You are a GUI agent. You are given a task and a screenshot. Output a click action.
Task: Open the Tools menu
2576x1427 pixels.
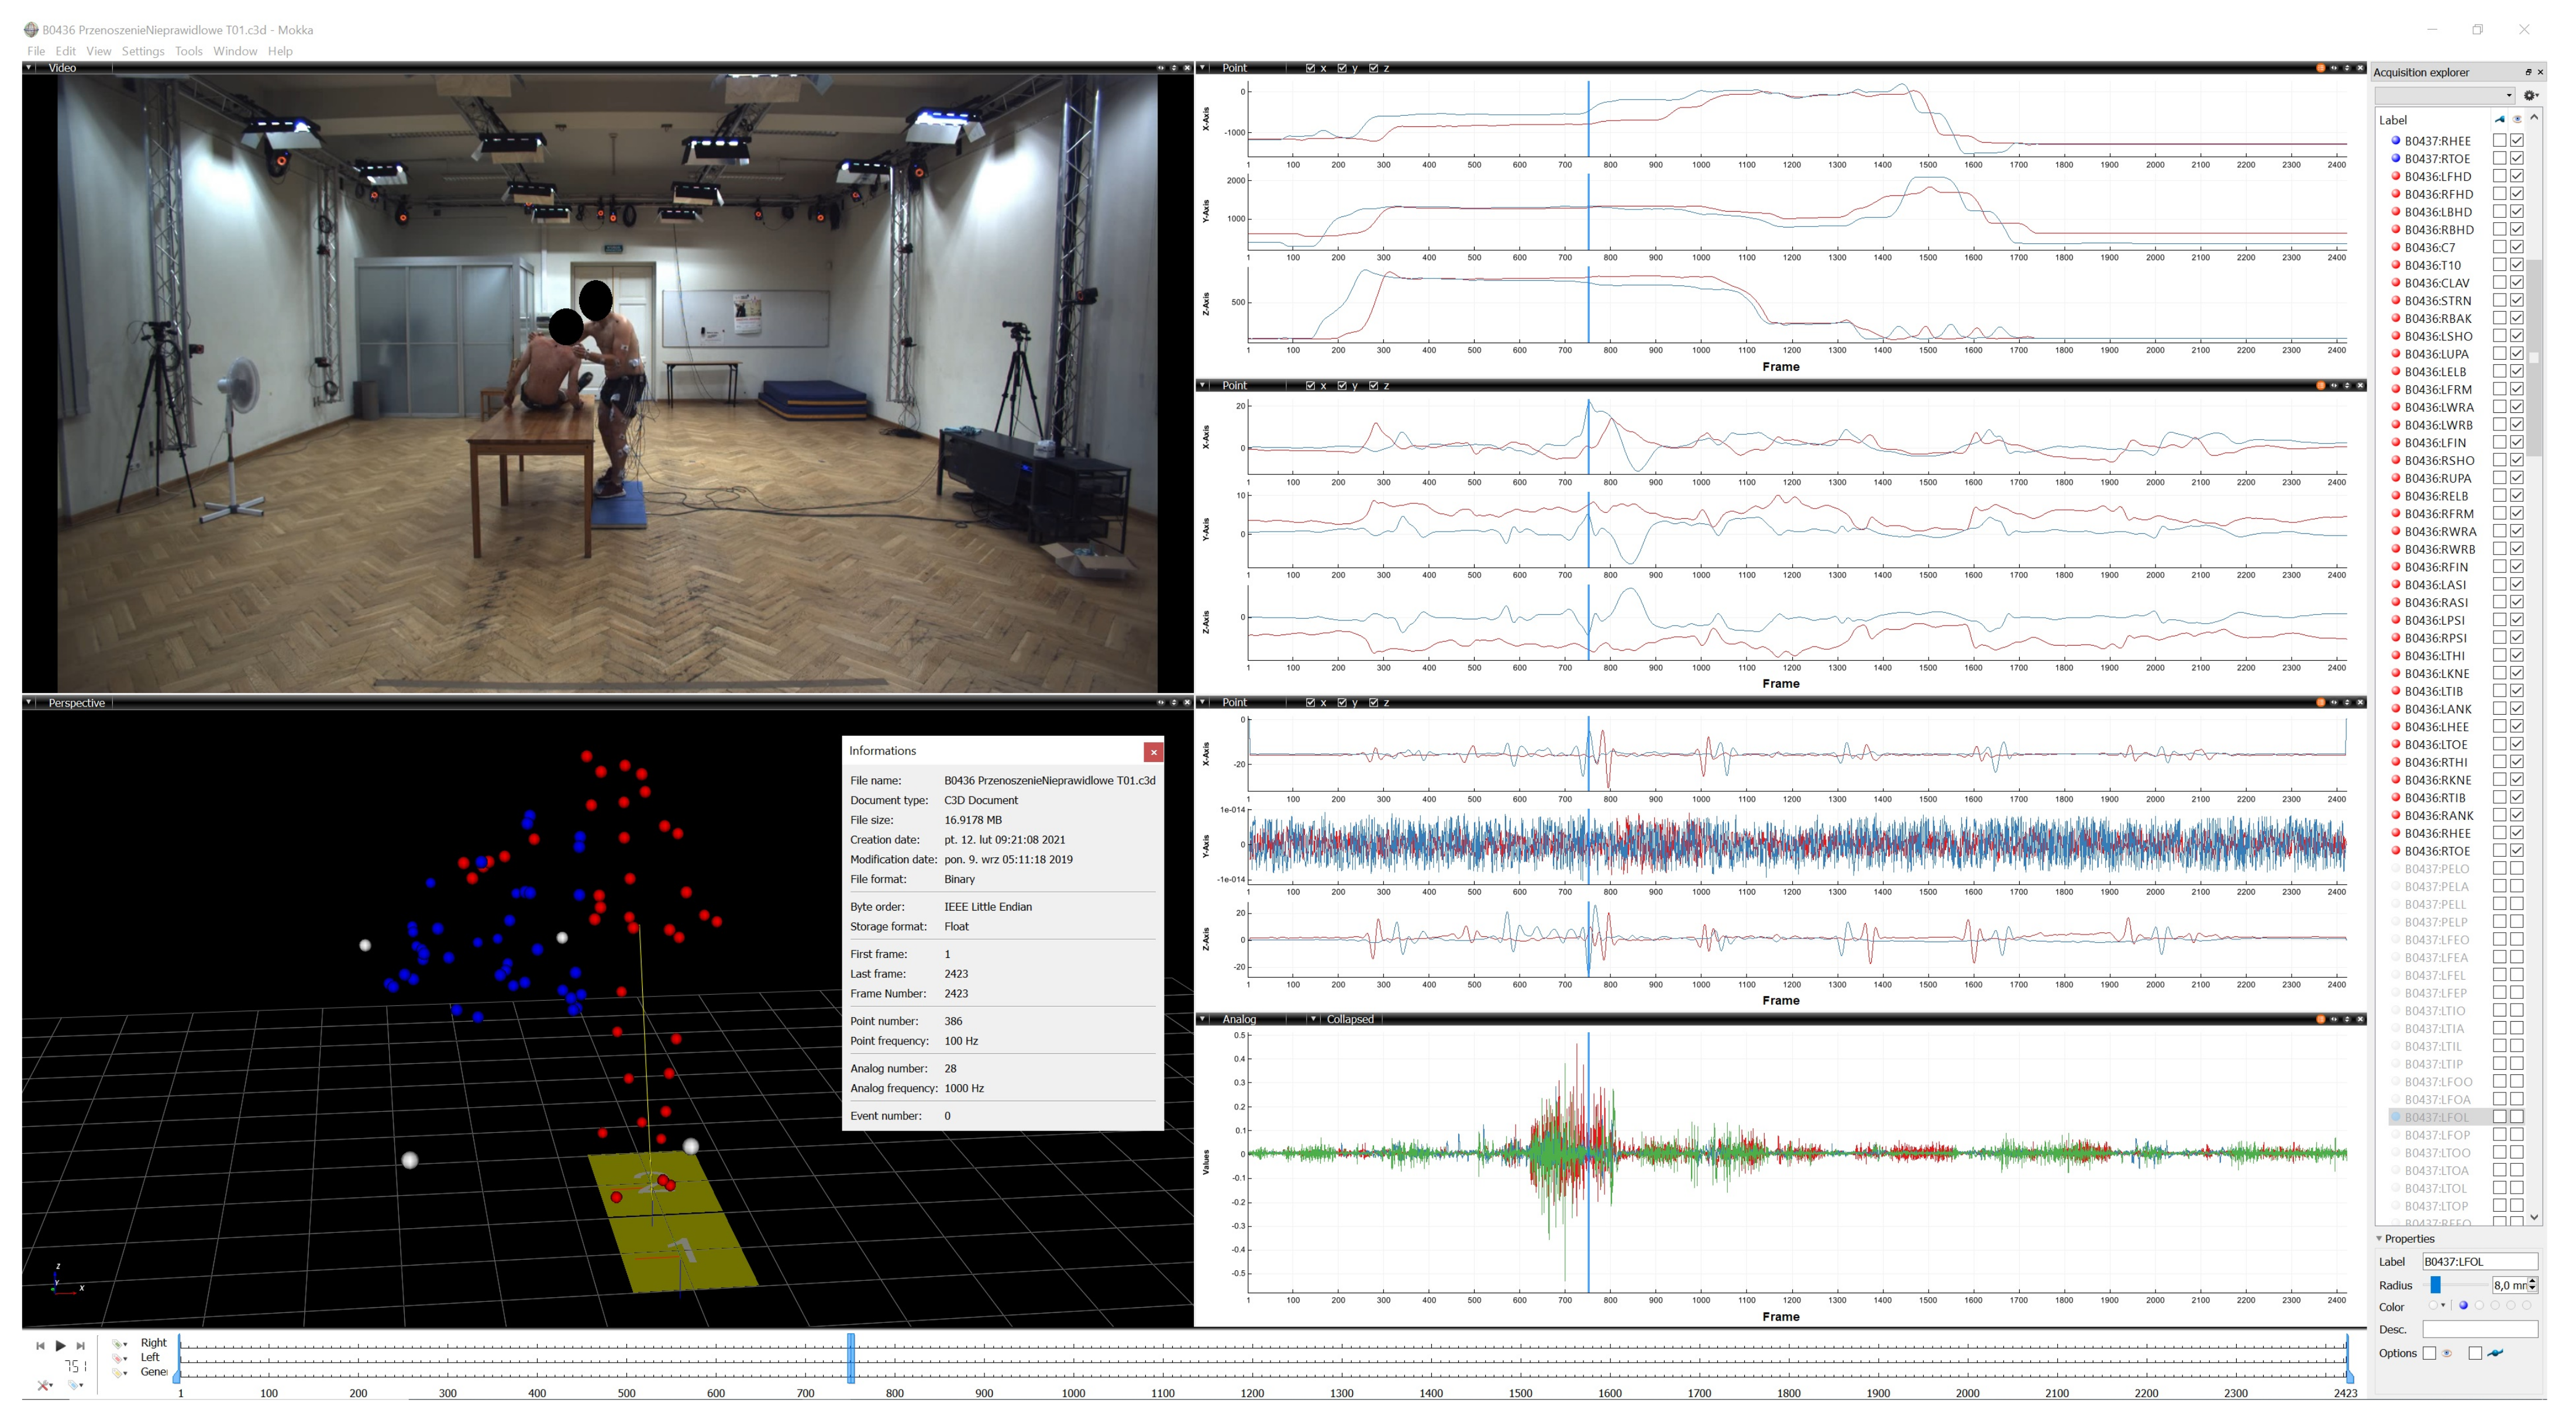(188, 51)
